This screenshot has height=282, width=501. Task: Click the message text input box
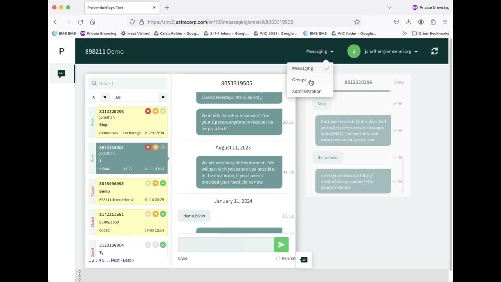coord(226,245)
